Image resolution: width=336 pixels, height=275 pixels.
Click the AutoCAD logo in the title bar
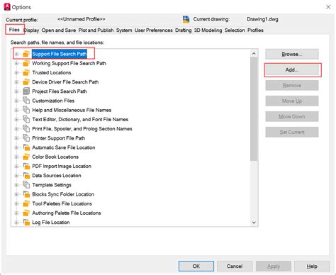point(7,7)
